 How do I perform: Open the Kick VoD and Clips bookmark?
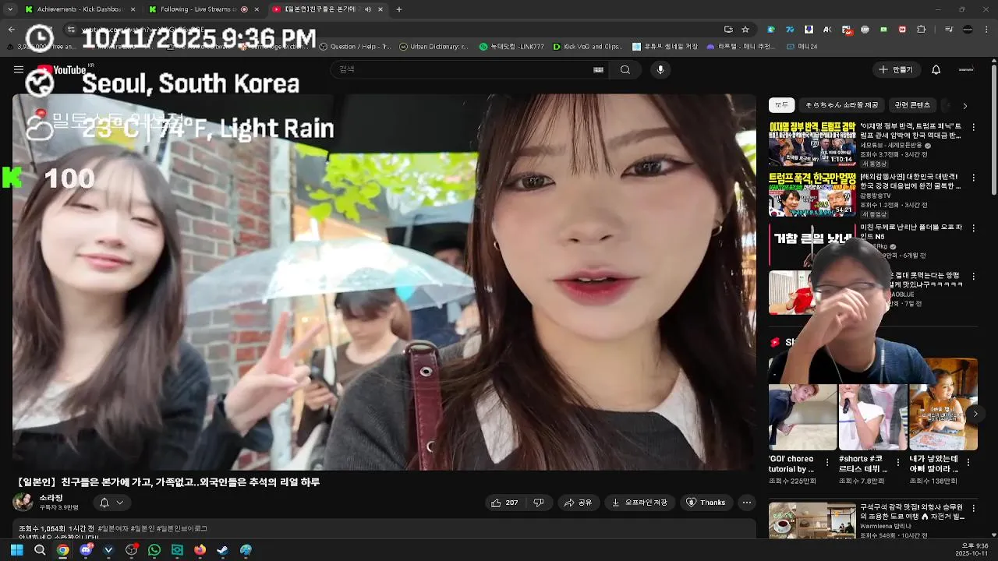[587, 47]
